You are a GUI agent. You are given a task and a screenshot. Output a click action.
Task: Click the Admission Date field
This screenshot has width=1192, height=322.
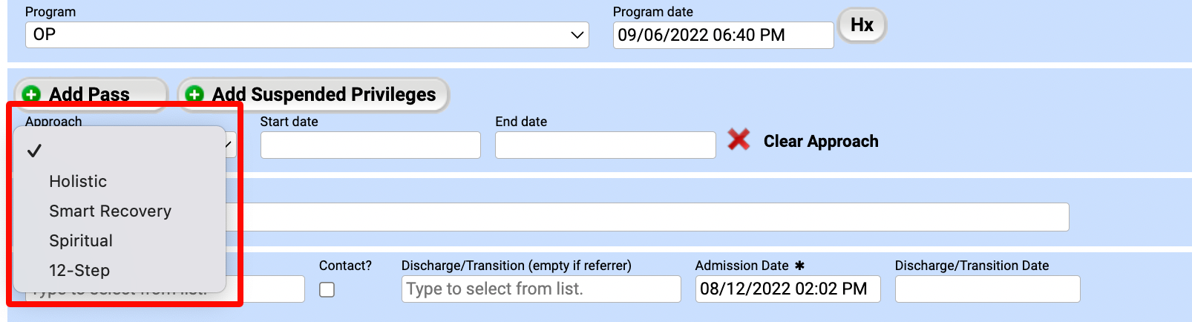tap(787, 289)
